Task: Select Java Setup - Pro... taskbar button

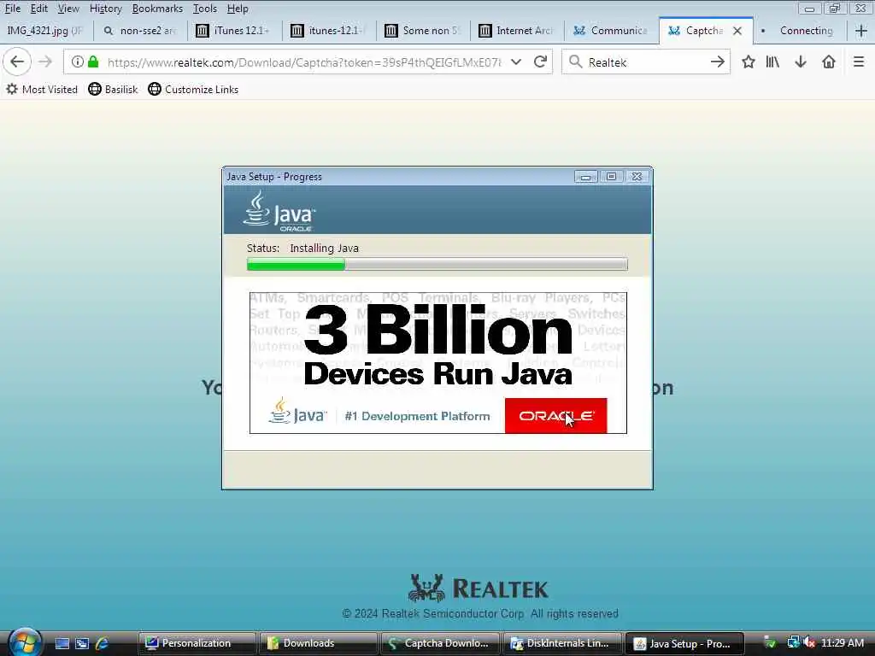Action: click(x=684, y=643)
